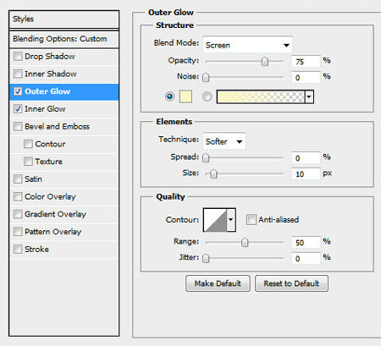Tick the Contour sub-option checkbox
Image resolution: width=381 pixels, height=346 pixels.
tap(28, 144)
